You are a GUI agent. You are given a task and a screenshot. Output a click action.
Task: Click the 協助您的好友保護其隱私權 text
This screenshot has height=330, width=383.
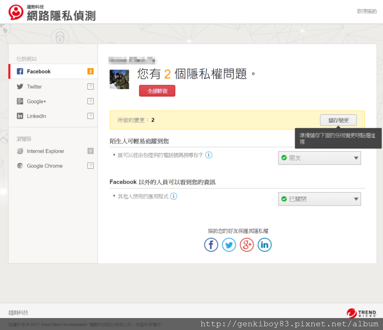pos(238,231)
